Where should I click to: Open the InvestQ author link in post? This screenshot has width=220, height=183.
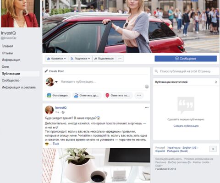(61, 108)
